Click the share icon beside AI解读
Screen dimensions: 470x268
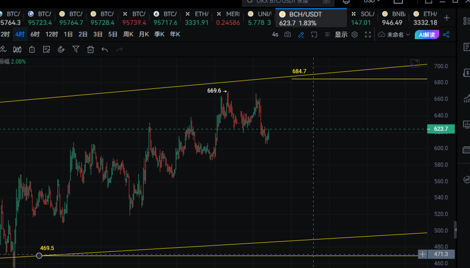(446, 35)
